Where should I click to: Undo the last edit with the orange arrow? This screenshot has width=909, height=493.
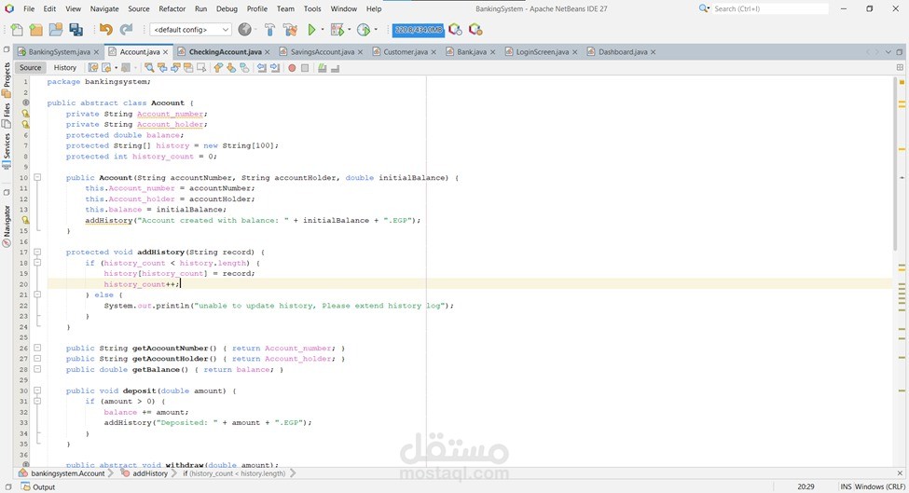106,30
